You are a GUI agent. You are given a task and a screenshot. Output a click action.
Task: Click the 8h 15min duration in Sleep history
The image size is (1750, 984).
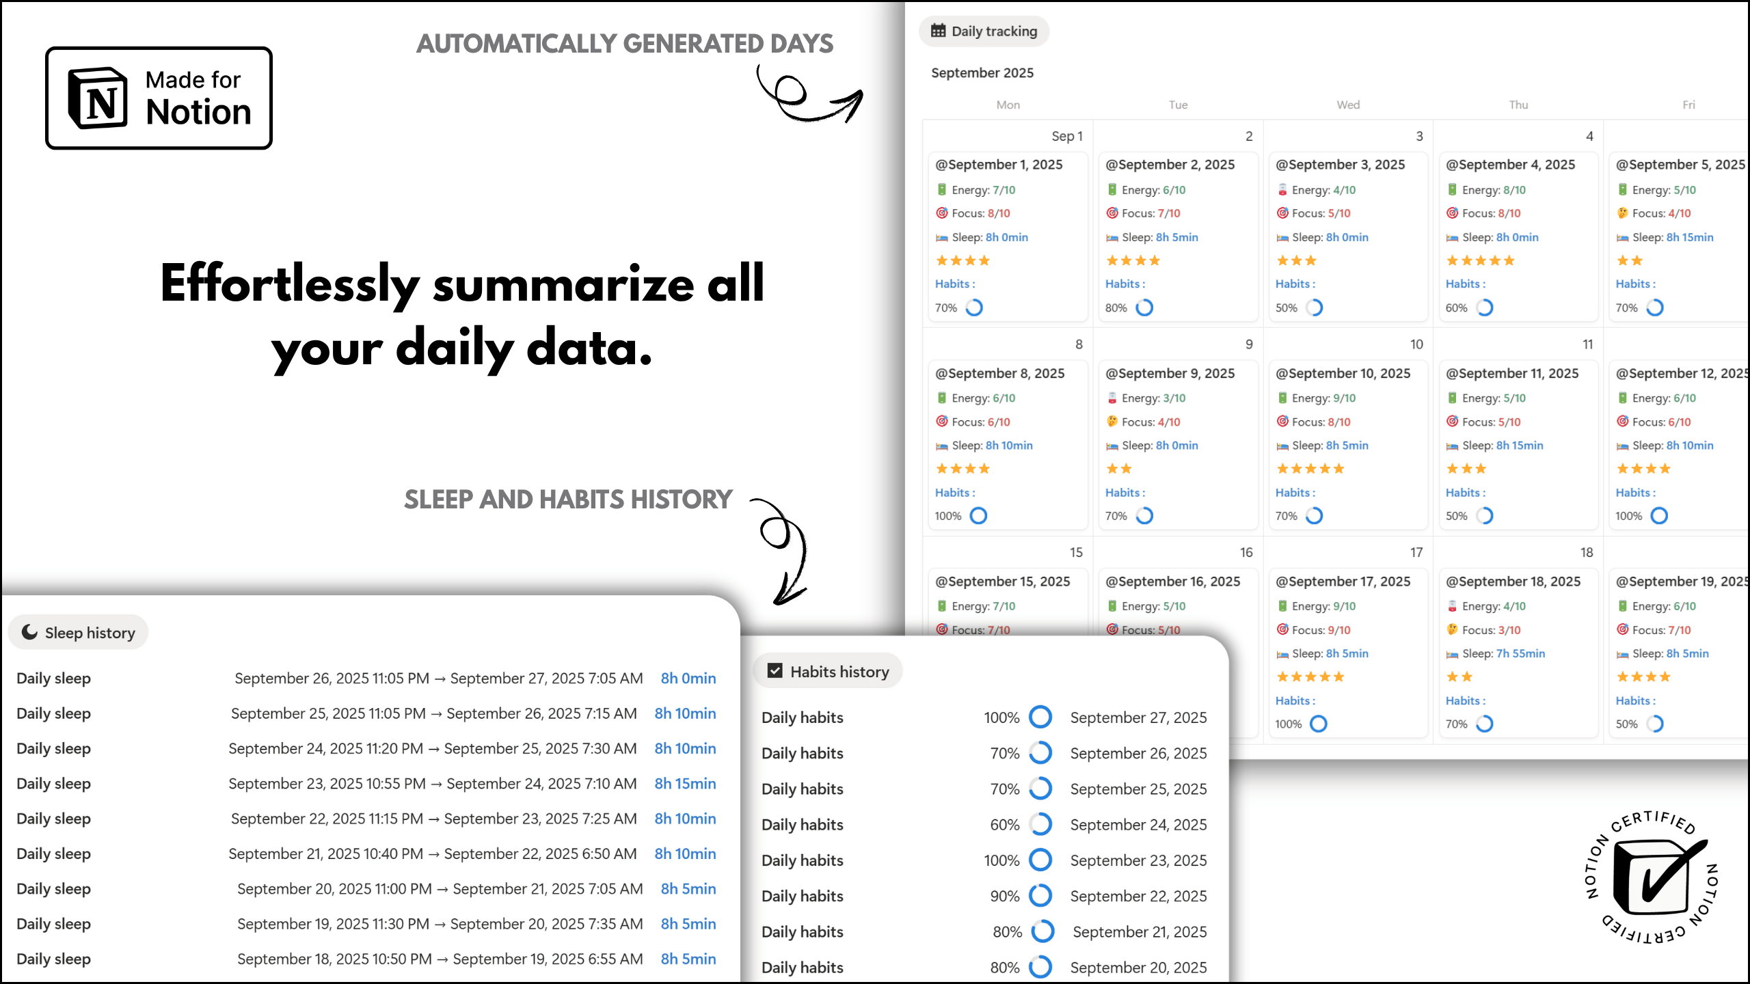[685, 784]
